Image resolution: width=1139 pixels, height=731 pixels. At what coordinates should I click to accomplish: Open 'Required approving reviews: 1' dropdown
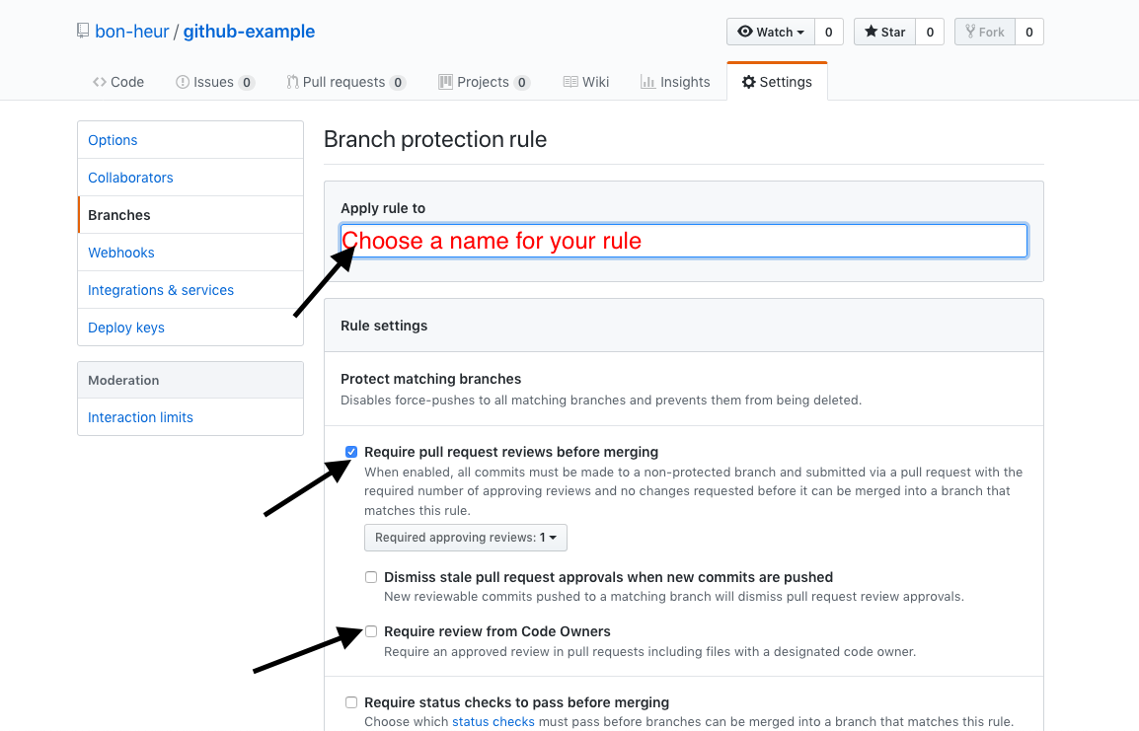465,537
